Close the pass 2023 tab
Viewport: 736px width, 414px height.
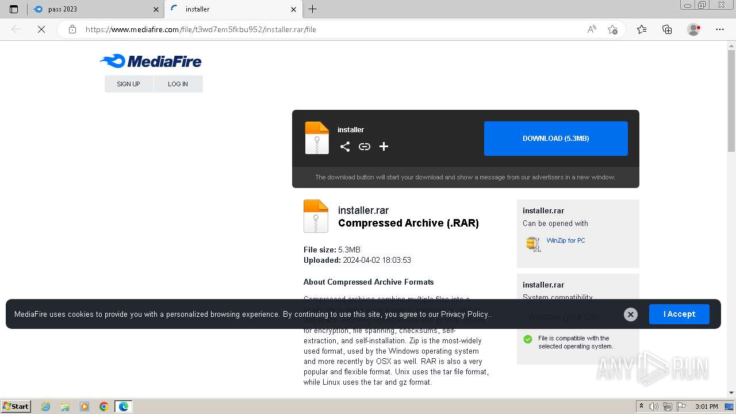coord(156,9)
